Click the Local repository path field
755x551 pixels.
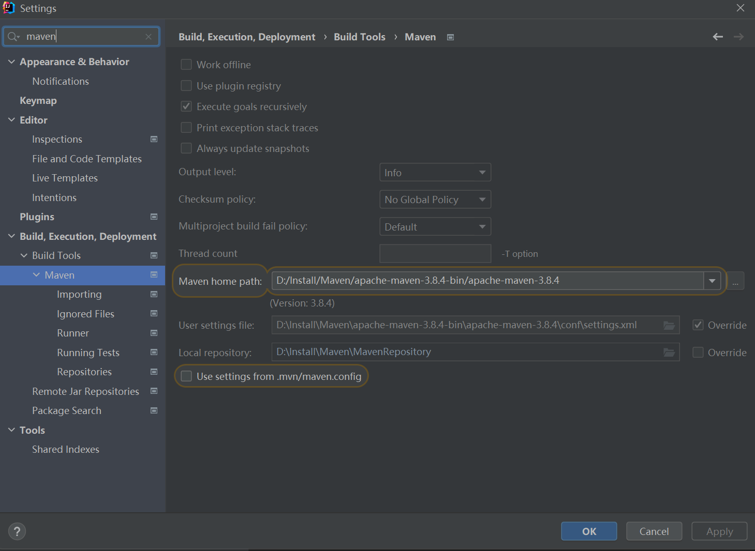click(466, 352)
